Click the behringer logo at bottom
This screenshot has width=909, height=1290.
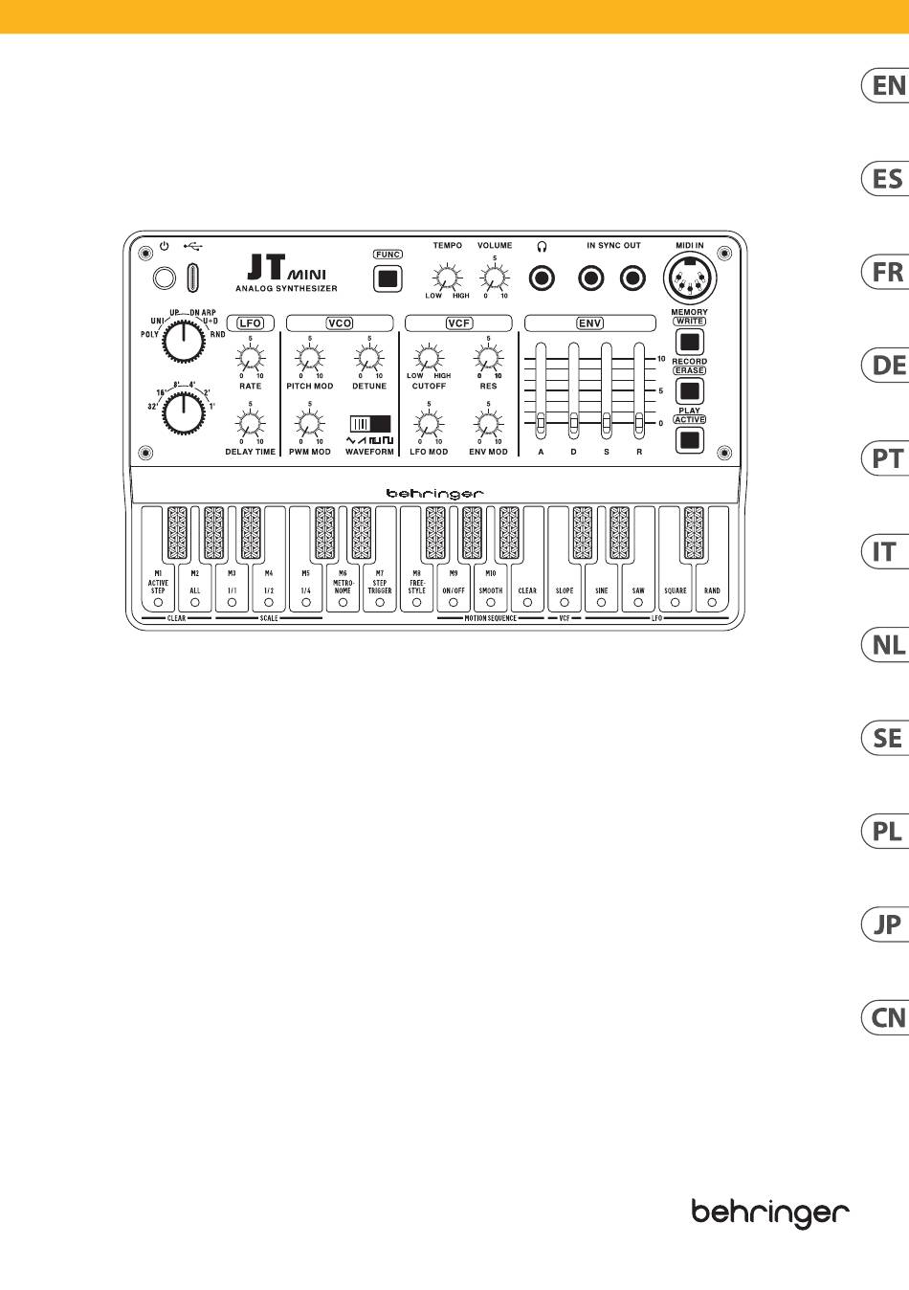tap(770, 1213)
